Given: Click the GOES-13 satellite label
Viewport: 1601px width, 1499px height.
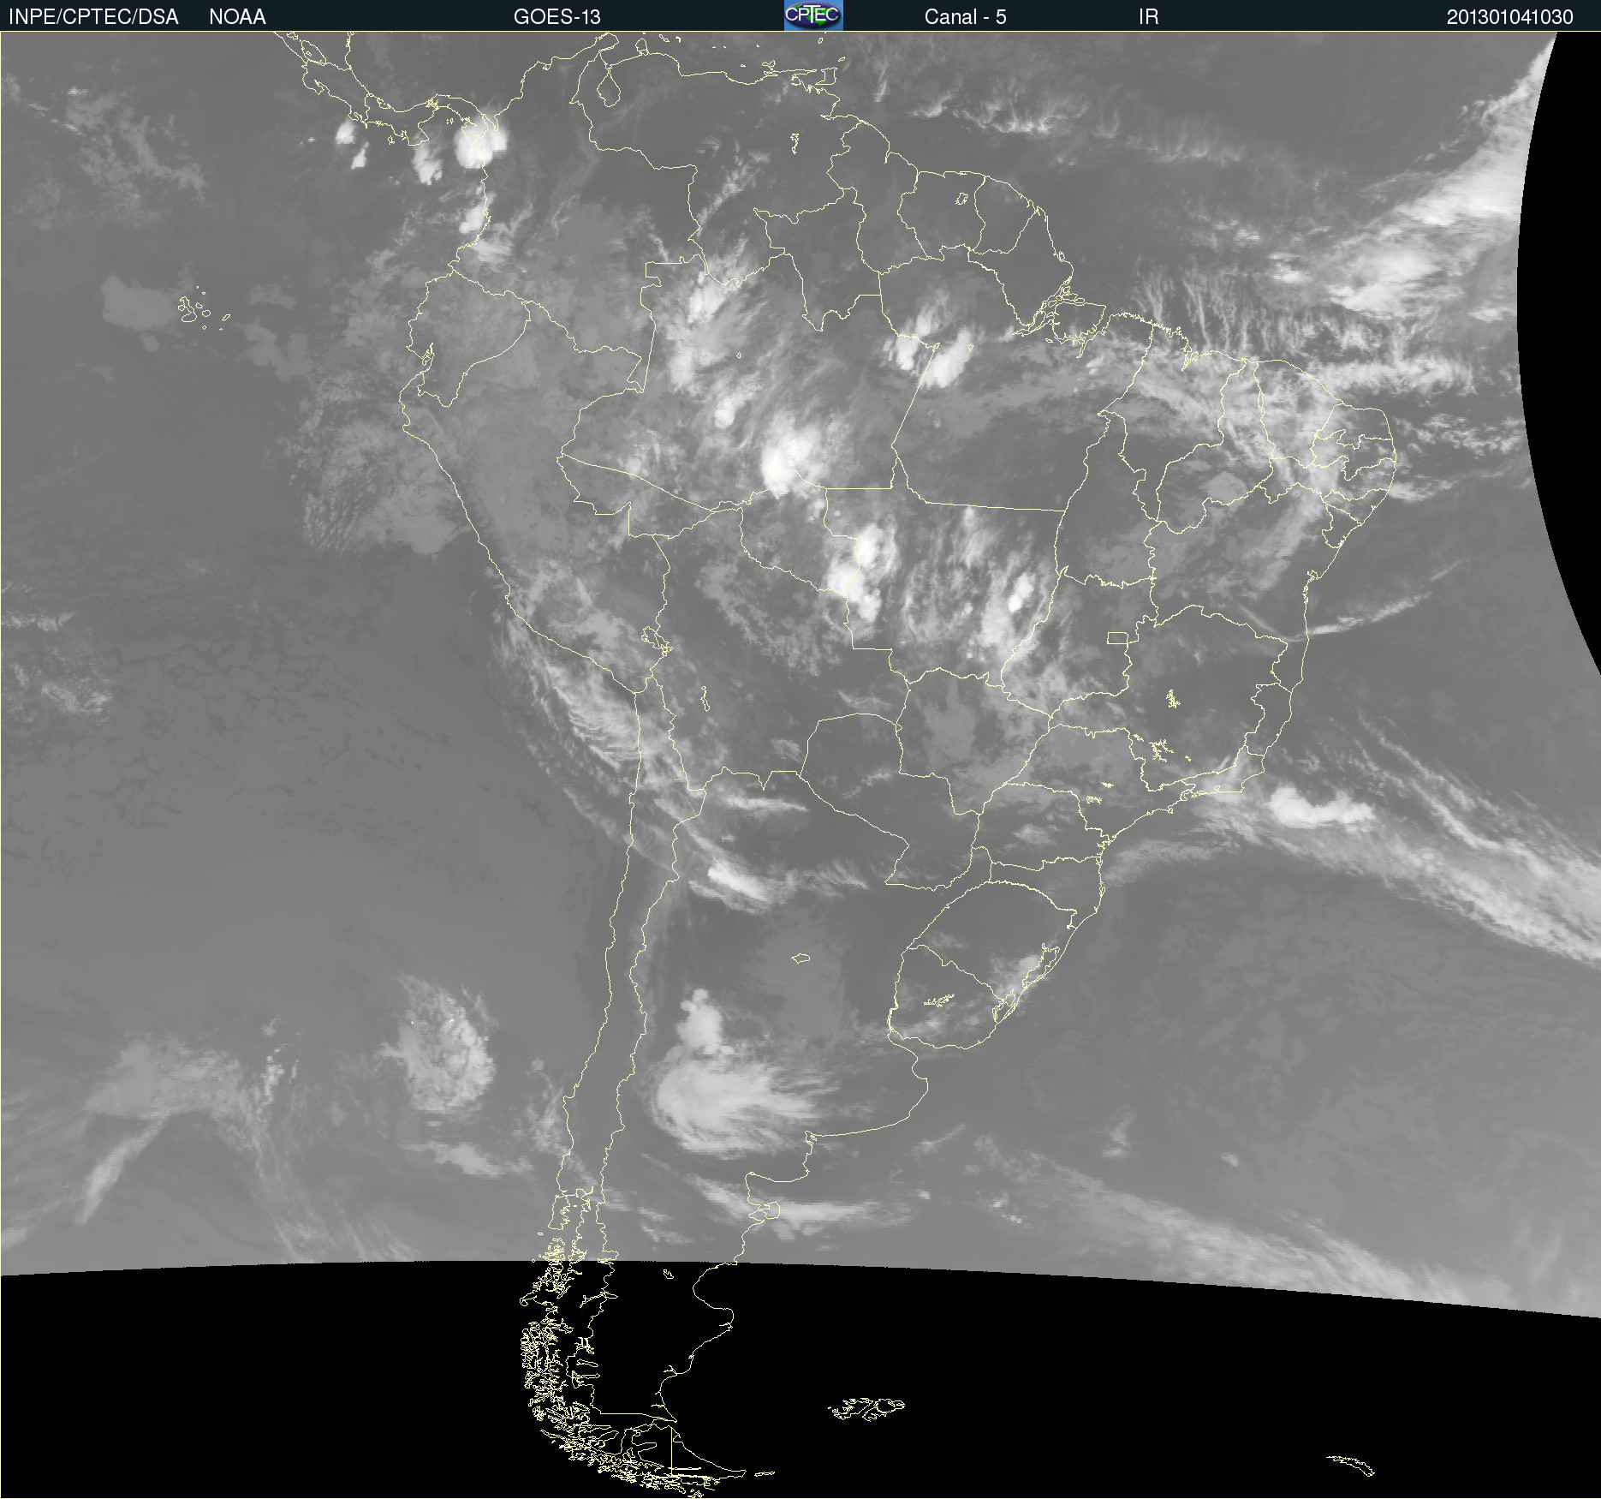Looking at the screenshot, I should point(557,17).
